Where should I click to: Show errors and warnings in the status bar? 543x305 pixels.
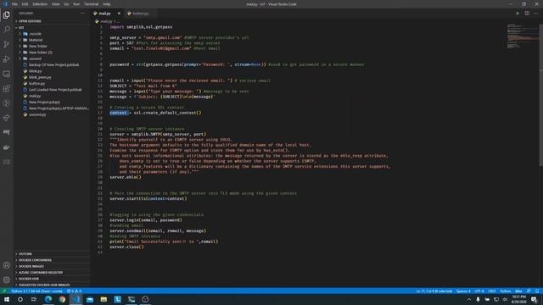coord(74,291)
